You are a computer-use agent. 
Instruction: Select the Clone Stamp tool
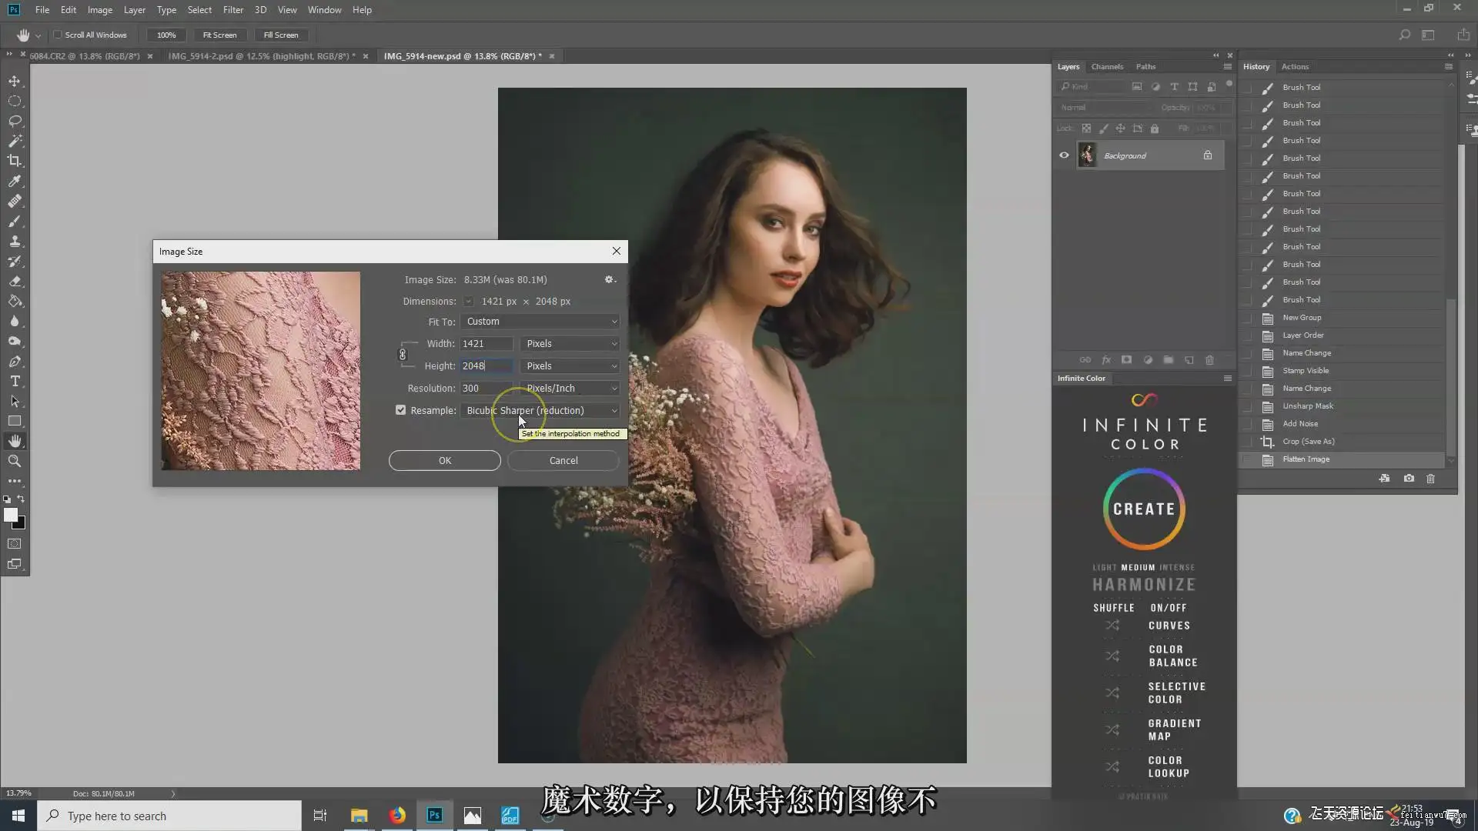[15, 241]
